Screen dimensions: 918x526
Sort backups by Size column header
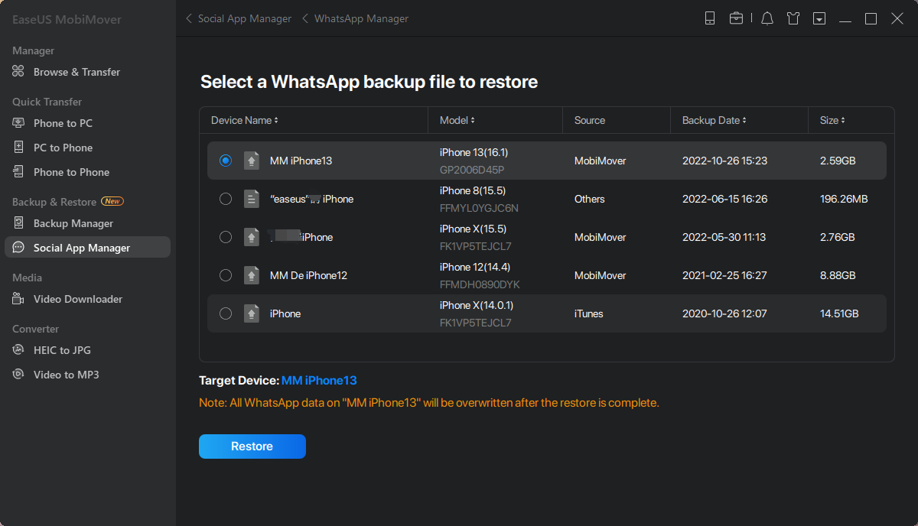coord(832,120)
